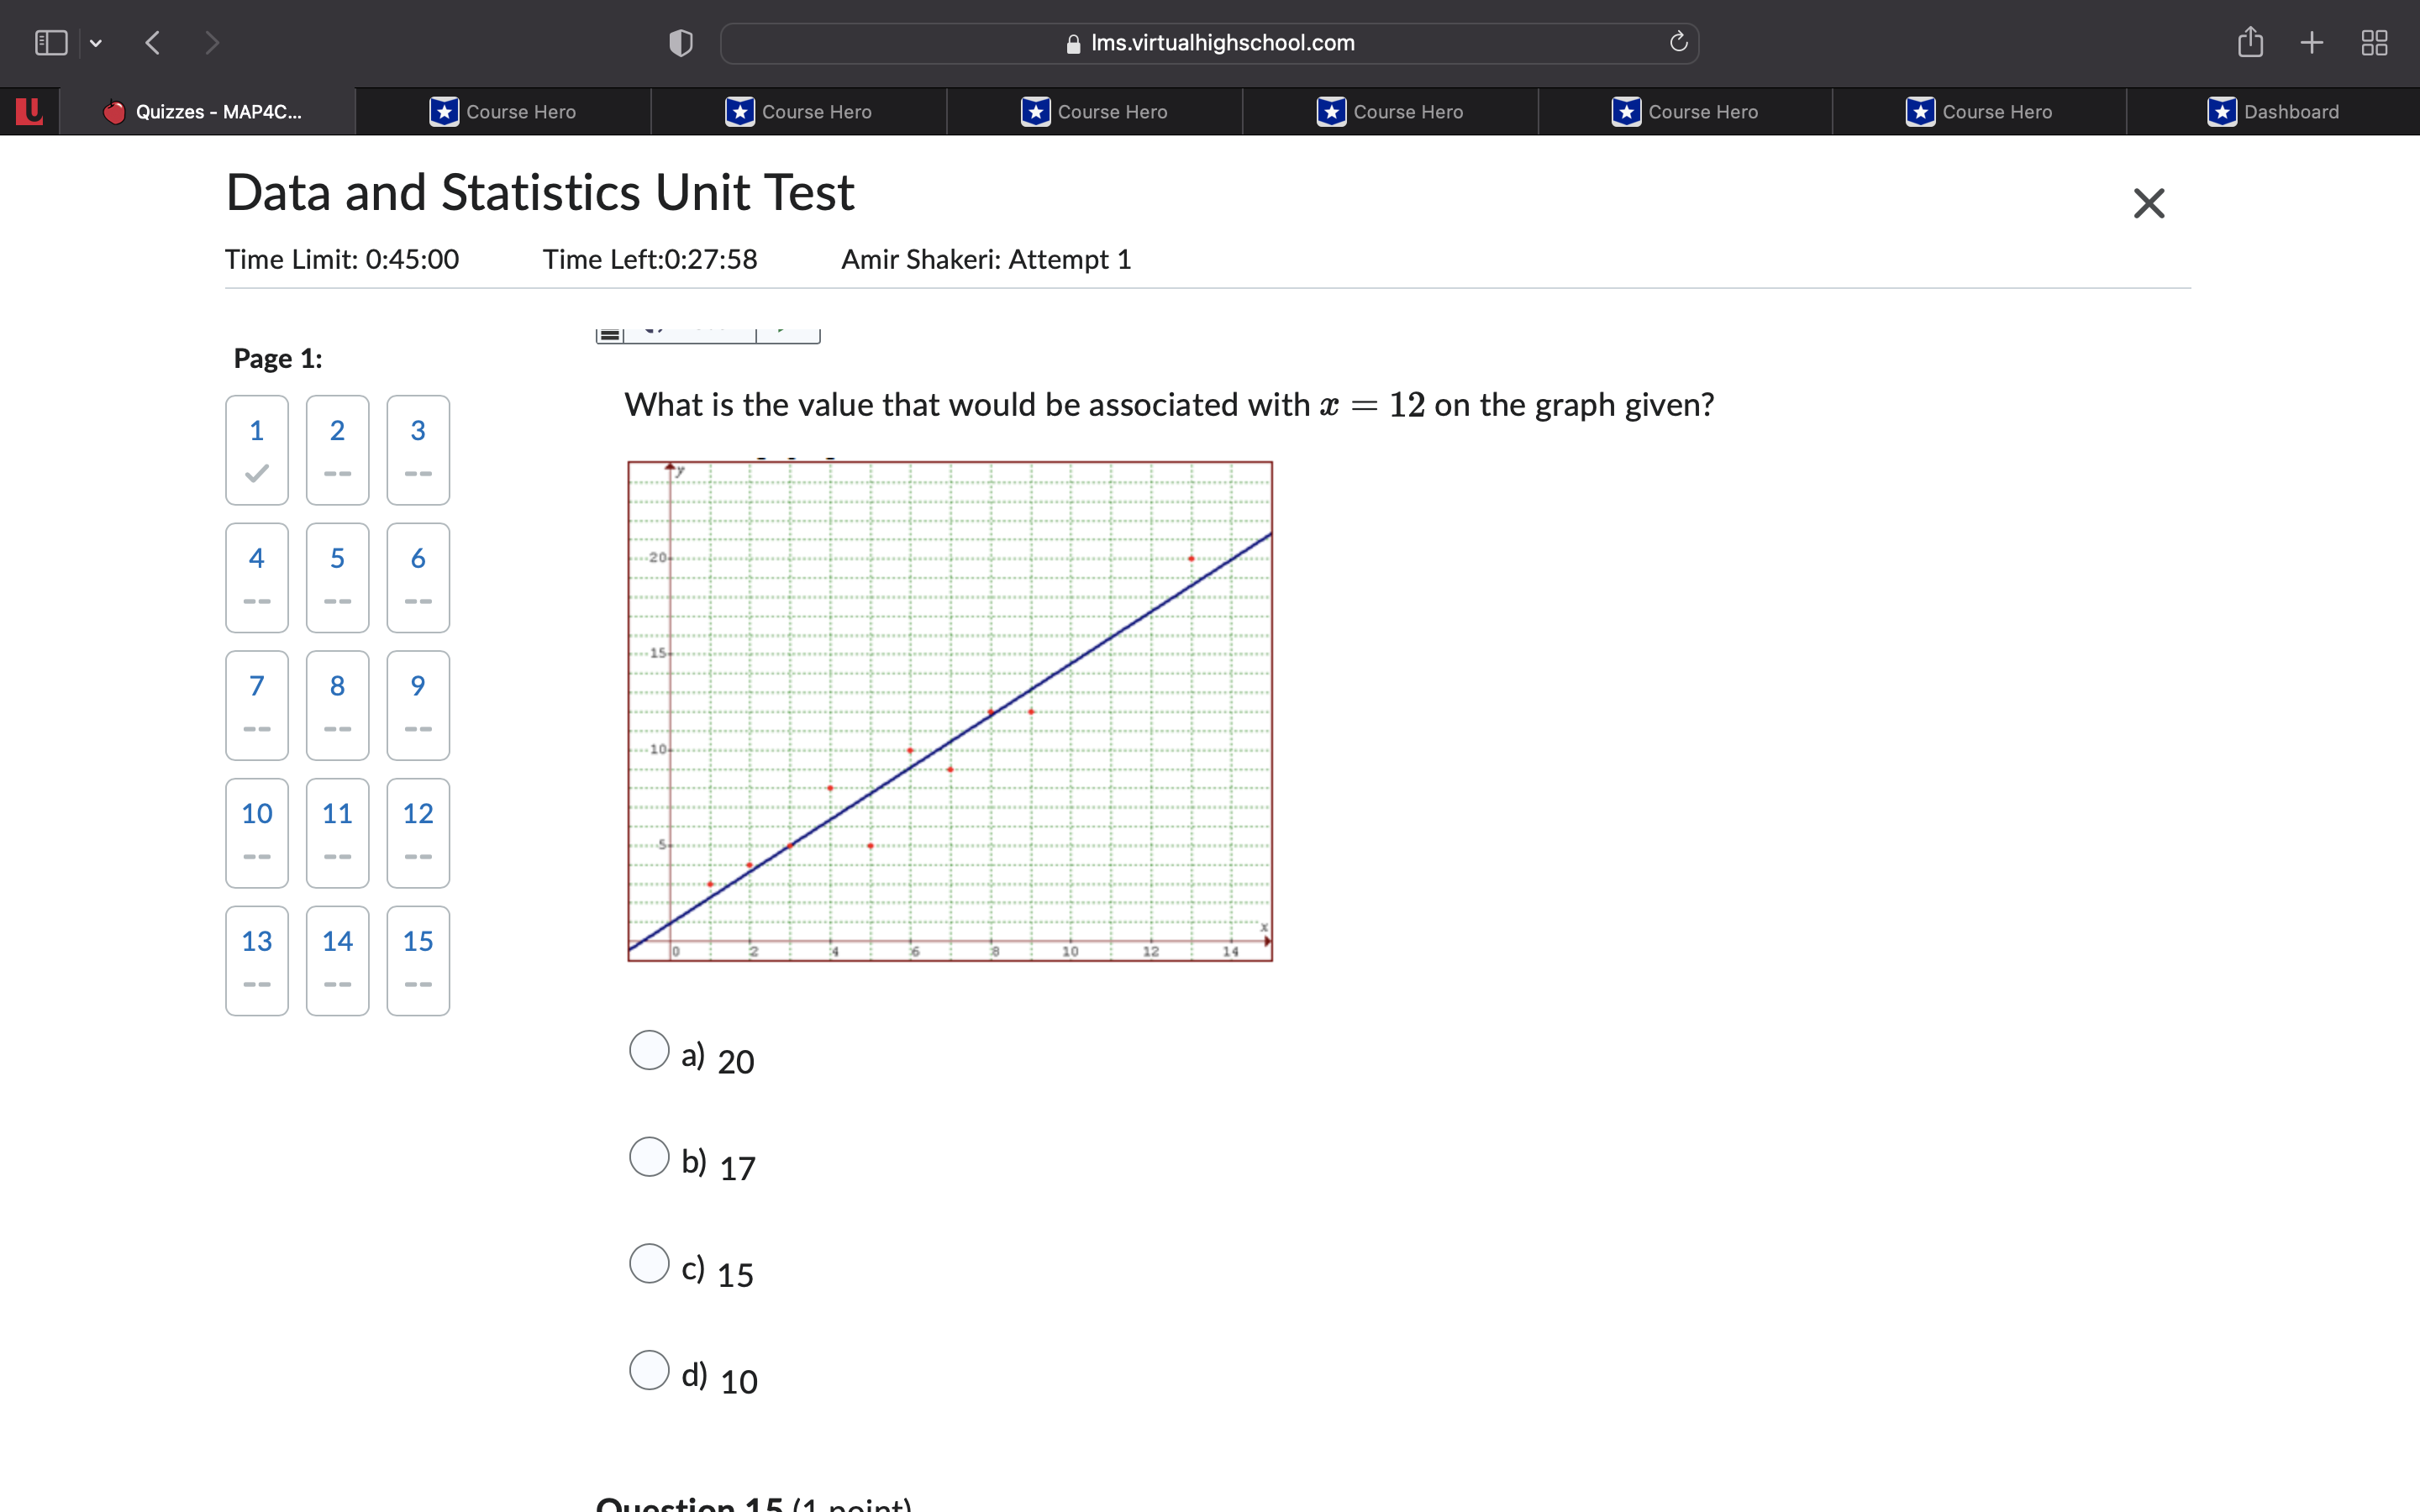Jump to question 12 in navigator
Screen dimensions: 2420x1512
pyautogui.click(x=418, y=832)
